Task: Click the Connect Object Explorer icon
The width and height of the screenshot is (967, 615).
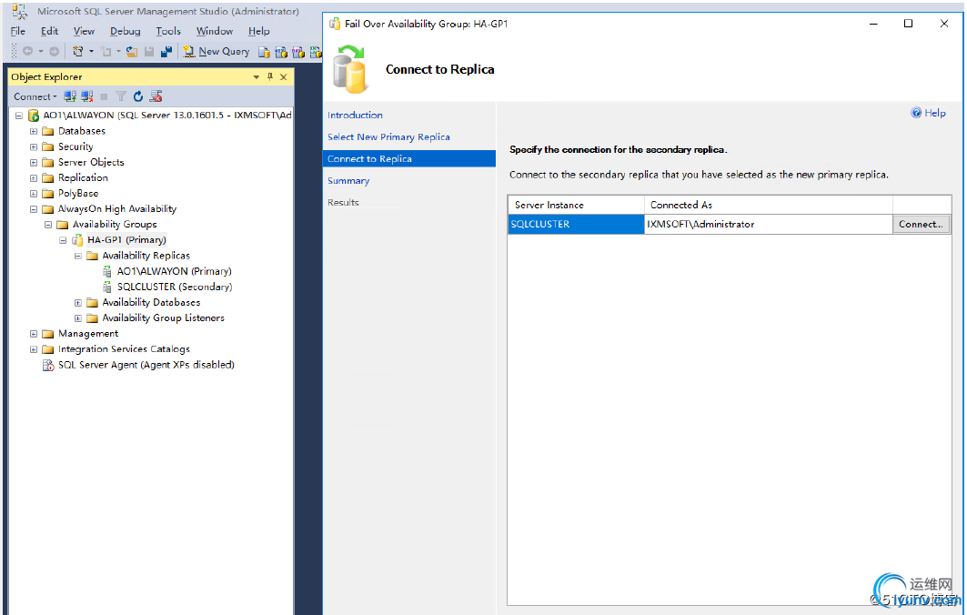Action: pos(70,96)
